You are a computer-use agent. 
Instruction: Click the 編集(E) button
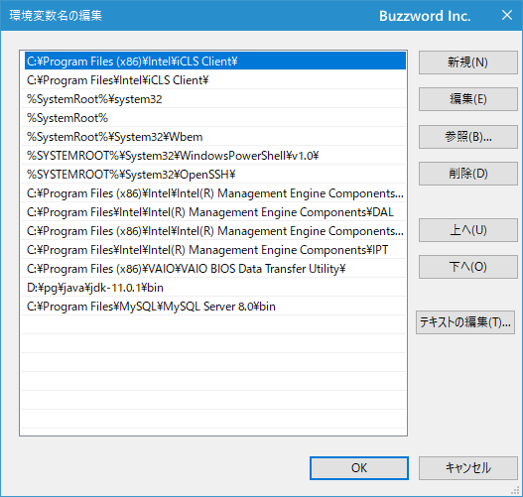tap(468, 99)
